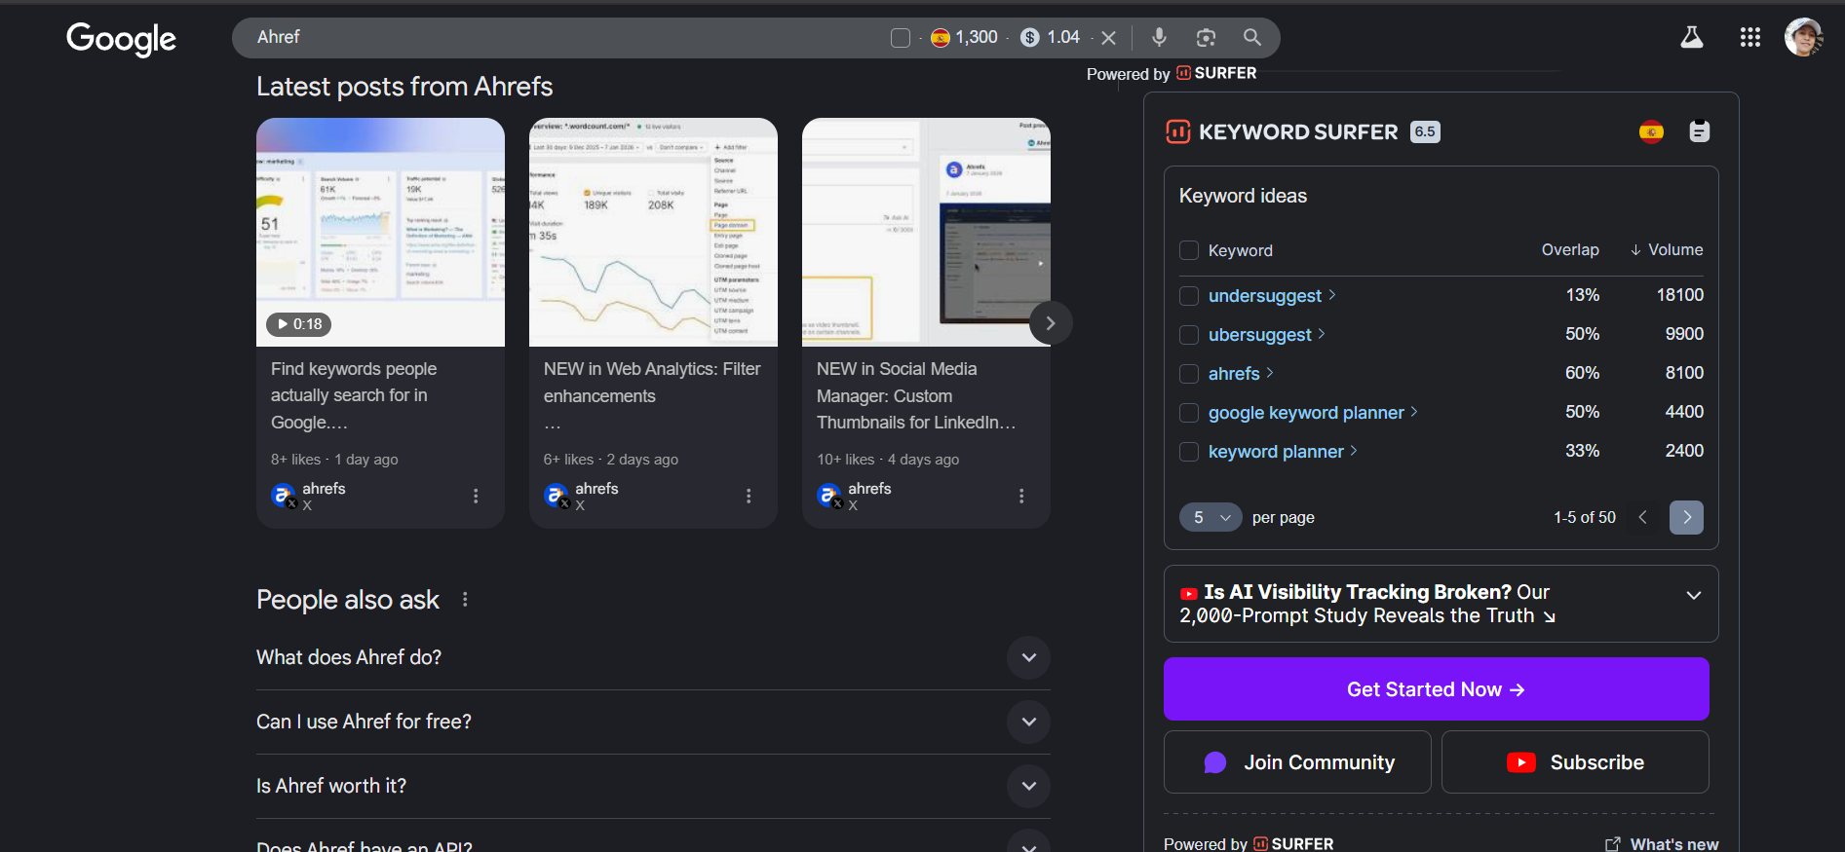Play the 0:18 video thumbnail
The height and width of the screenshot is (852, 1845).
point(380,232)
